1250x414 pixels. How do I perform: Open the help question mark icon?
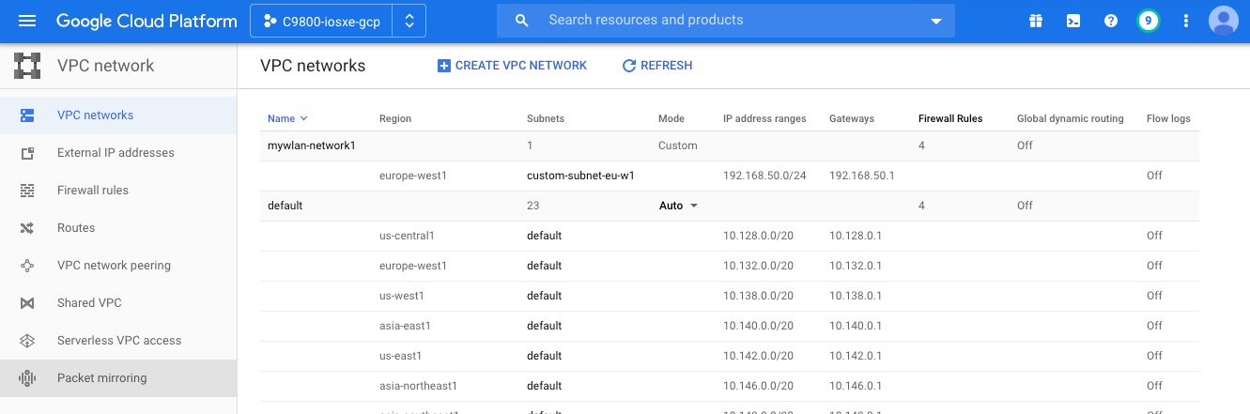point(1111,21)
